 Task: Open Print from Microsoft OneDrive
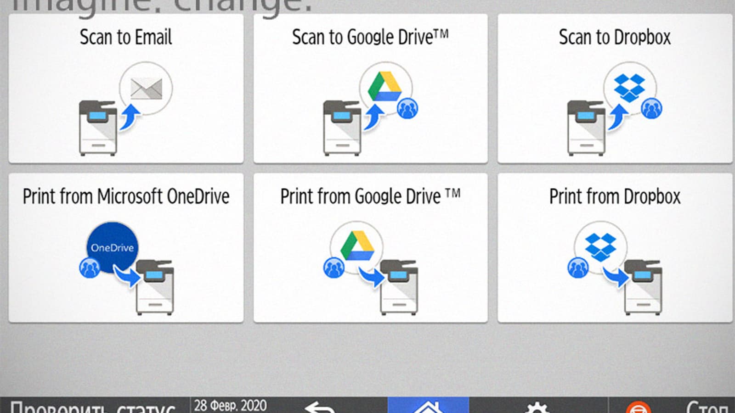[126, 248]
